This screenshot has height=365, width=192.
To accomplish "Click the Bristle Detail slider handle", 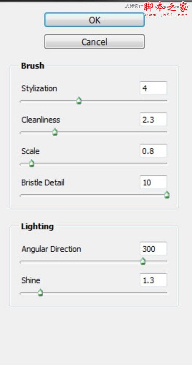I will (x=167, y=195).
